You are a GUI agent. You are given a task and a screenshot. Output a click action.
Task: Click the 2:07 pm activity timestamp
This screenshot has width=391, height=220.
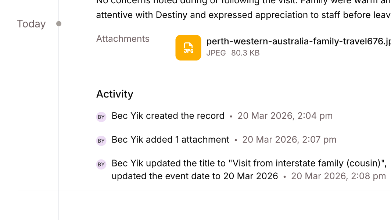point(289,140)
